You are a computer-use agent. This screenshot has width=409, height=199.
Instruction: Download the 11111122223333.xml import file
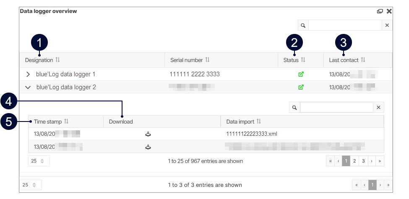click(x=148, y=134)
